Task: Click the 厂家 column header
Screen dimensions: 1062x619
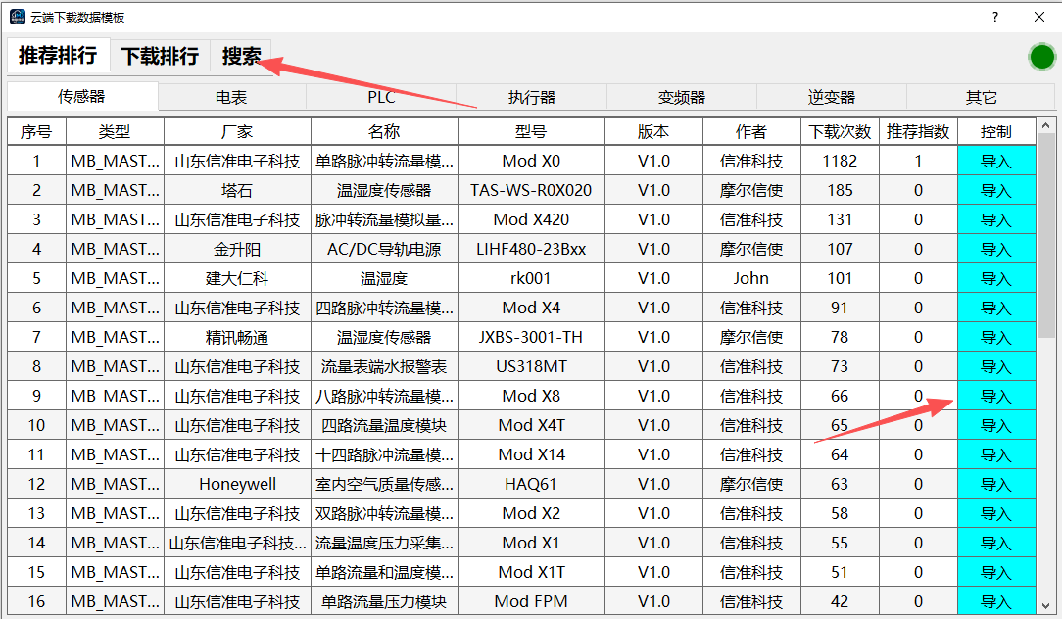Action: point(237,131)
